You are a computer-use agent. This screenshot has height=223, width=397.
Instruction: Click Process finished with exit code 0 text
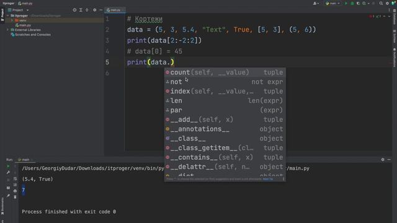69,212
